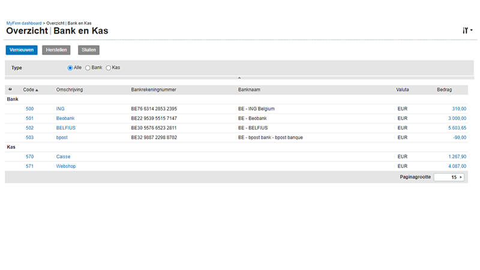Open the page options icon at top right
Image resolution: width=480 pixels, height=270 pixels.
click(467, 31)
